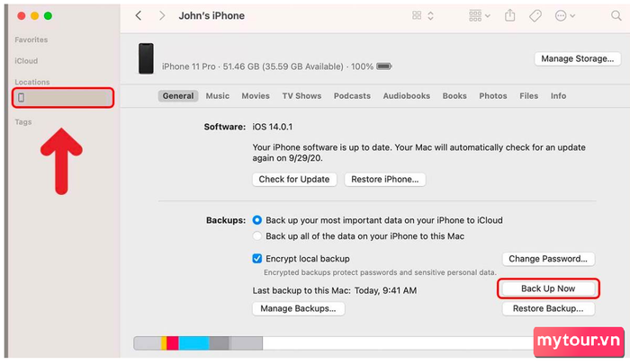
Task: Click the Share icon in toolbar
Action: point(510,15)
